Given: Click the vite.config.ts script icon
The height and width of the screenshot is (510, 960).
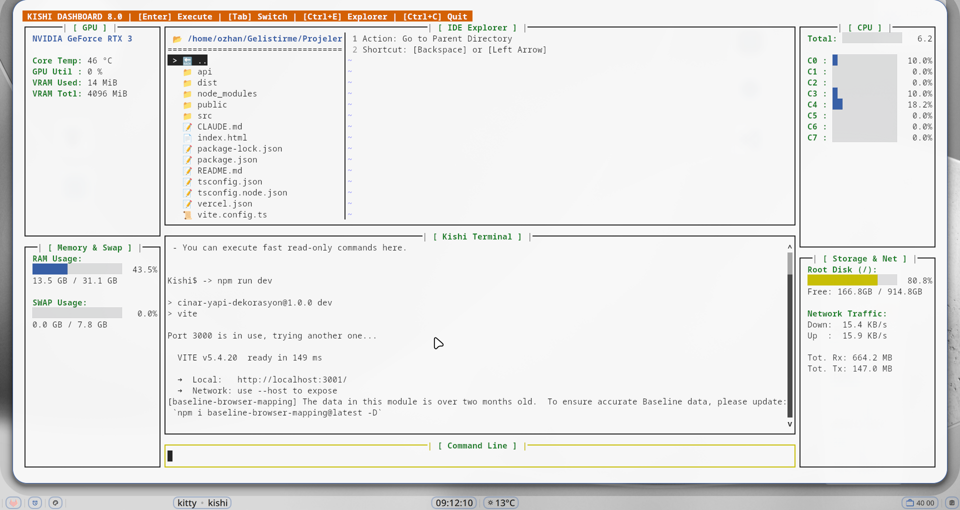Looking at the screenshot, I should (x=187, y=215).
